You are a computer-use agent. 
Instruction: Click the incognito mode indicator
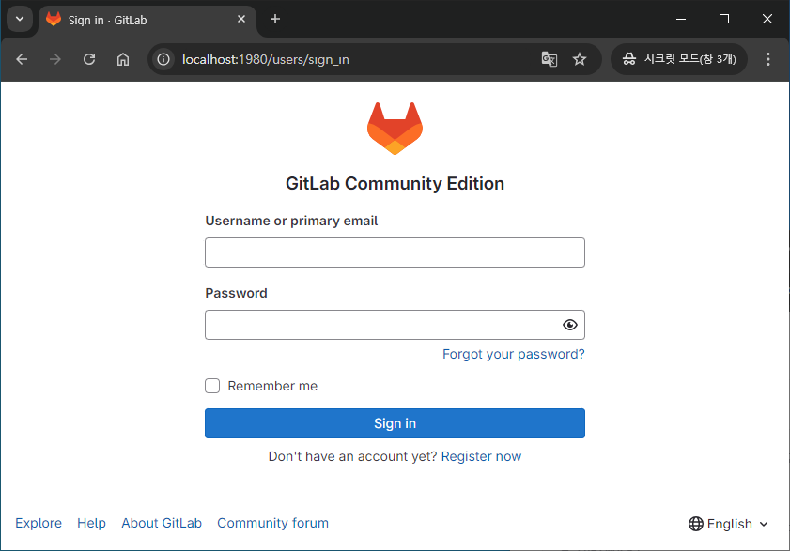[679, 59]
